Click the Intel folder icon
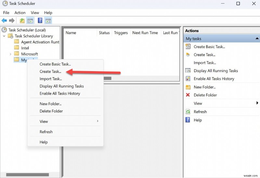Viewport: 260px width, 178px height. pyautogui.click(x=17, y=47)
